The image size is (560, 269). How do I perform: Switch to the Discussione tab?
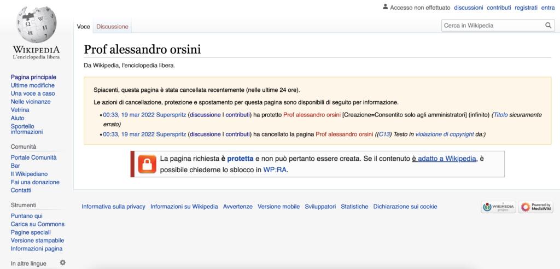(112, 26)
